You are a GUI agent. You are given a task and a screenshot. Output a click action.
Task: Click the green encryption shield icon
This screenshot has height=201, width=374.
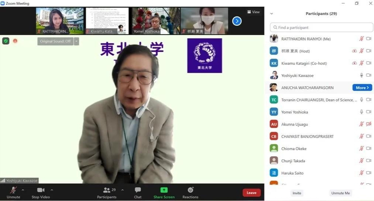coord(6,41)
